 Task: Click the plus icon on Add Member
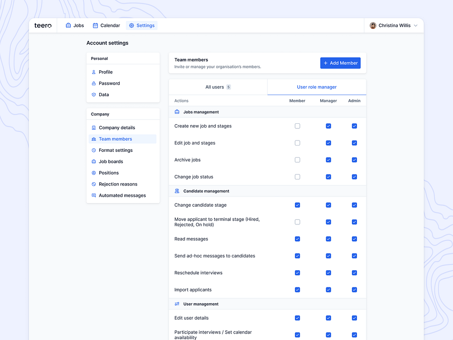pos(326,63)
